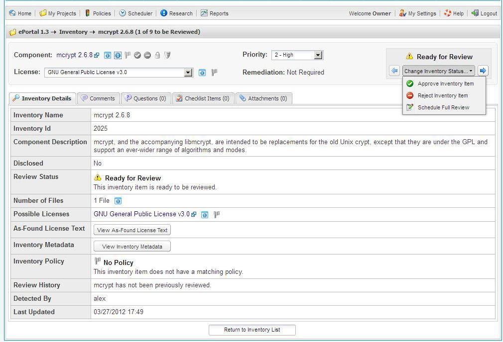Open the License selection dropdown
503x342 pixels.
click(x=188, y=73)
